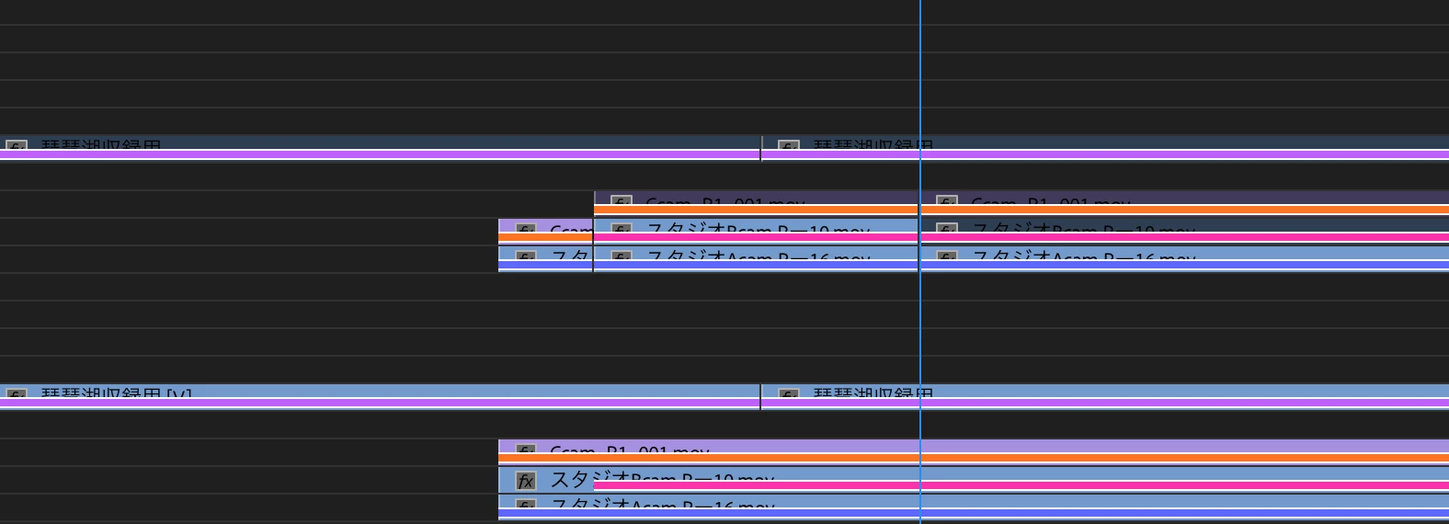1449x524 pixels.
Task: Select the long lower スタジオBcam P—10.mov clip
Action: click(x=974, y=479)
